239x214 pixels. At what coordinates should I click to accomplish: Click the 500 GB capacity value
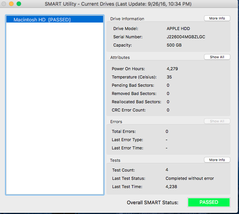click(x=174, y=45)
